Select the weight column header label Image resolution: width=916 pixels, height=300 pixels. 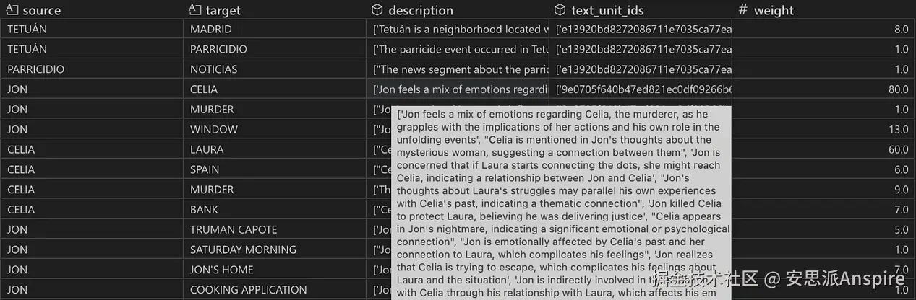(774, 11)
